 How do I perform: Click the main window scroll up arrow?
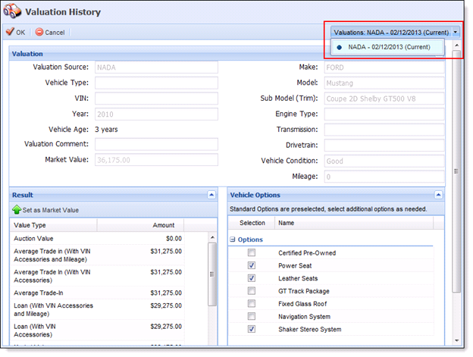(457, 45)
